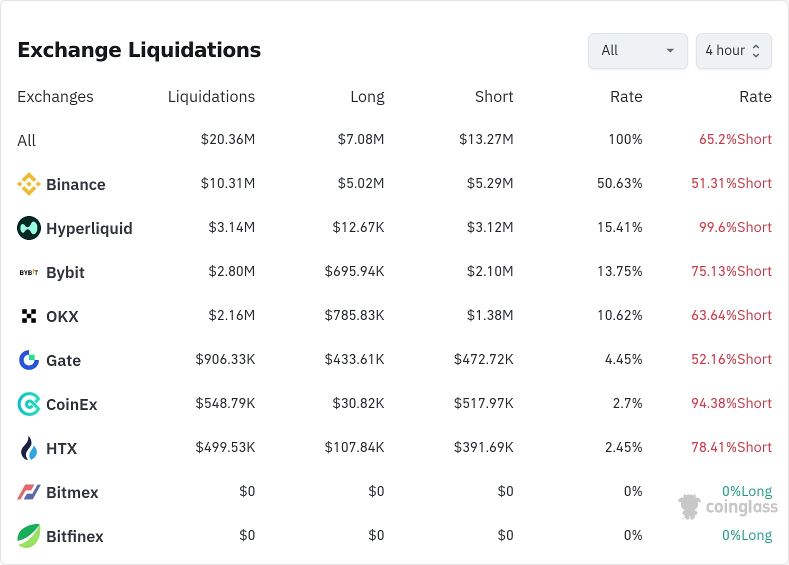
Task: Open the All symbols dropdown
Action: [x=637, y=50]
